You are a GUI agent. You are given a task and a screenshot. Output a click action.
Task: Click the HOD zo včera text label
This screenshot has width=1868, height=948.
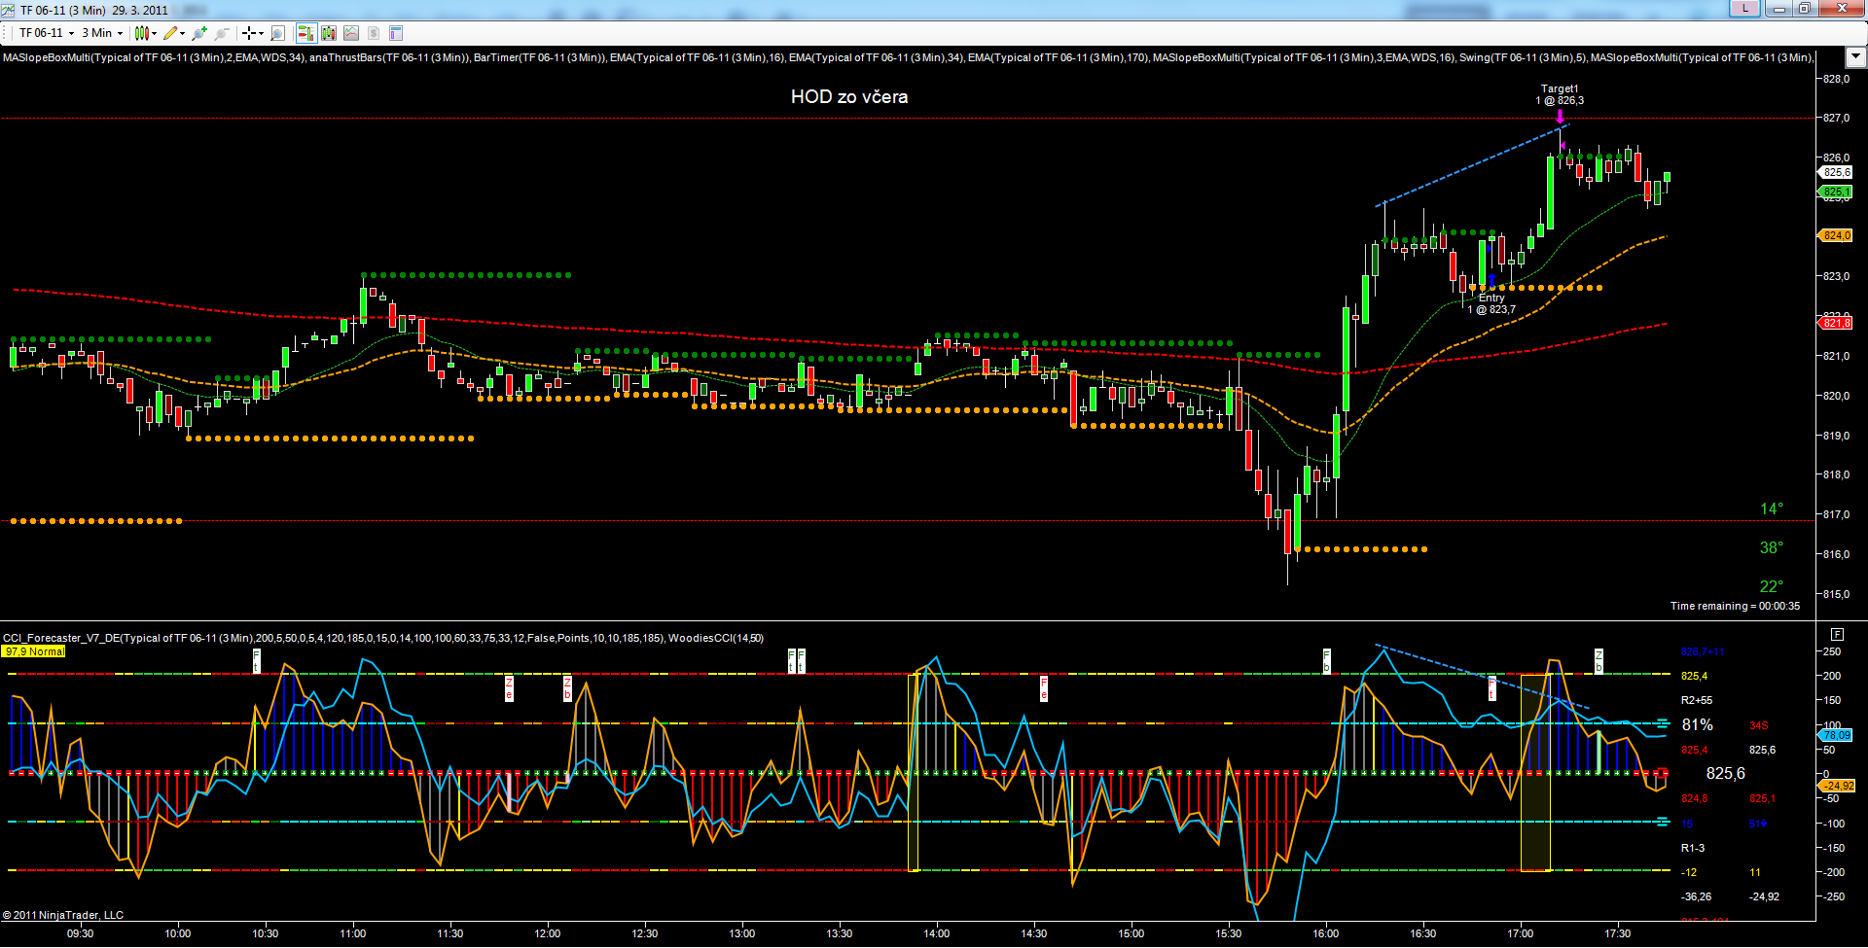[x=848, y=97]
